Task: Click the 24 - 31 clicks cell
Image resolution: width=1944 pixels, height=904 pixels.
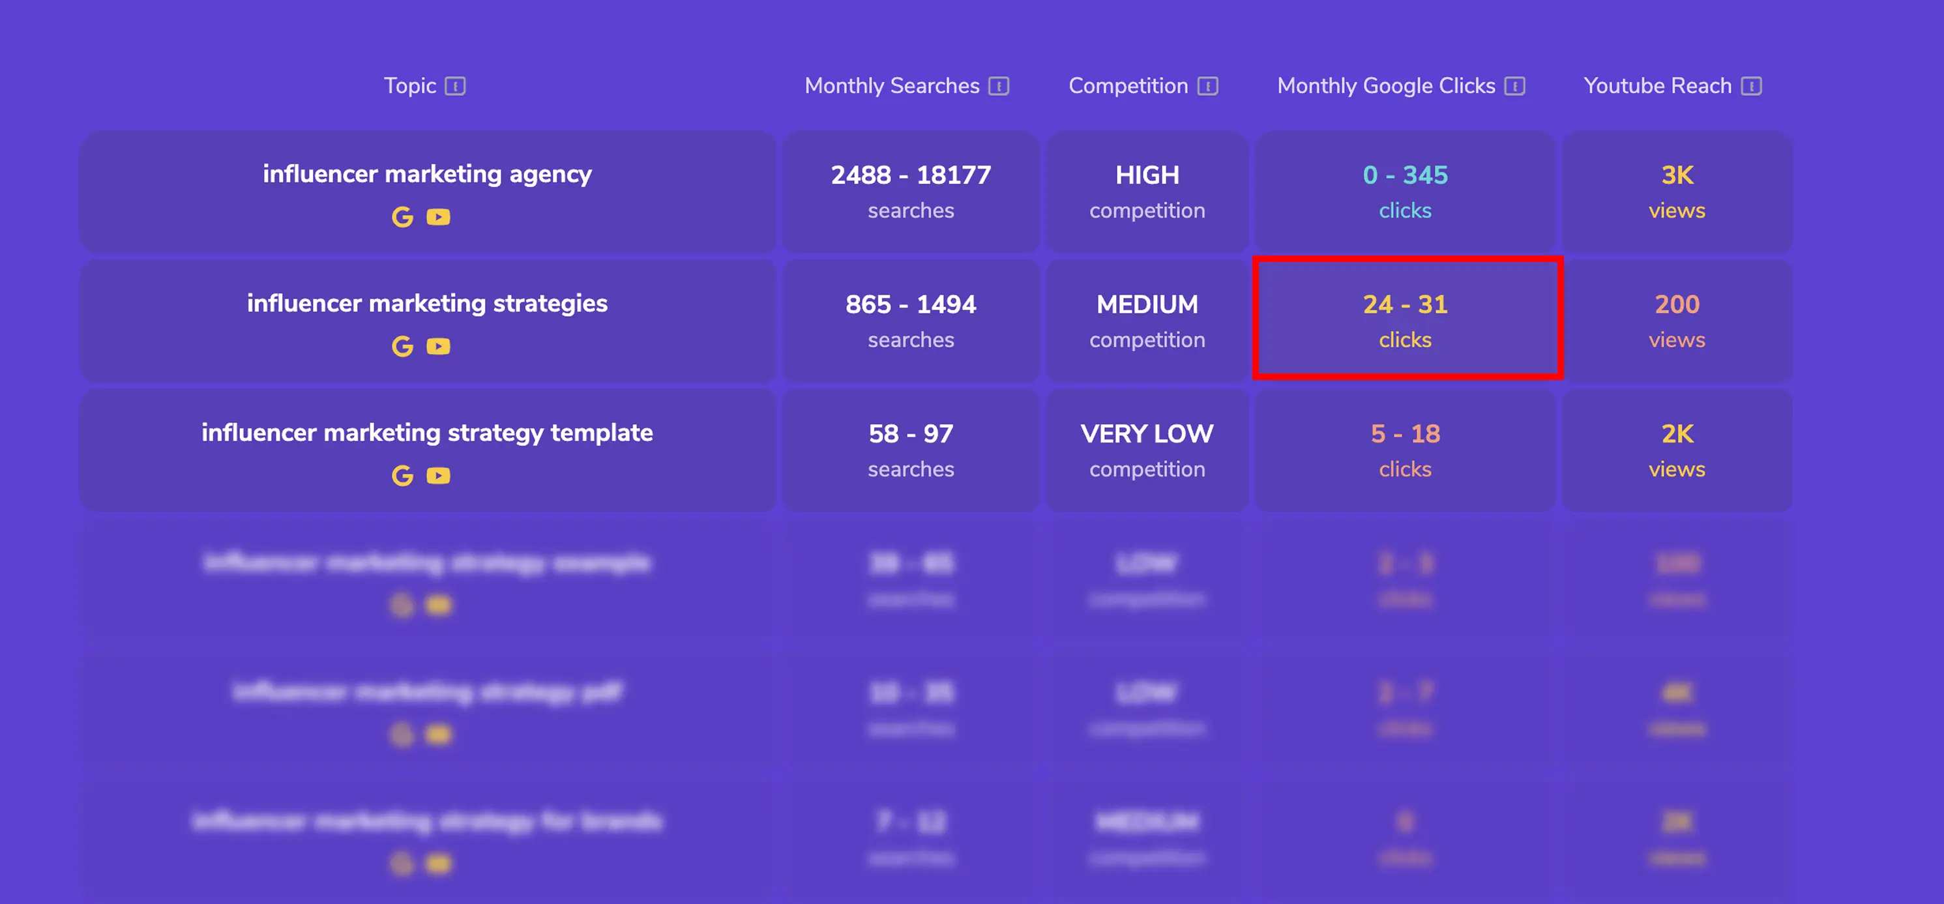Action: click(x=1405, y=320)
